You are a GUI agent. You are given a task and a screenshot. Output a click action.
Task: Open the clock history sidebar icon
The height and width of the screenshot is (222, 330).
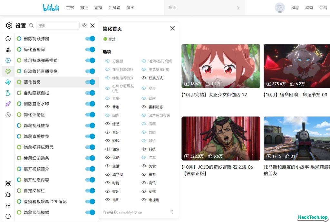[8, 39]
